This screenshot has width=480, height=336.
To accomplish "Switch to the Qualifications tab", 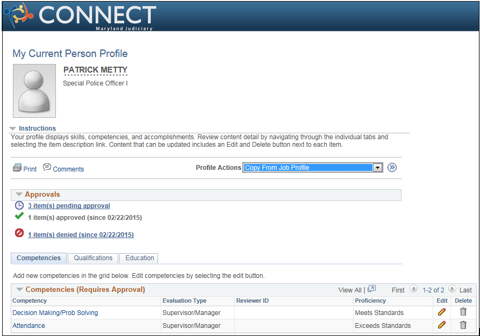I will 93,258.
